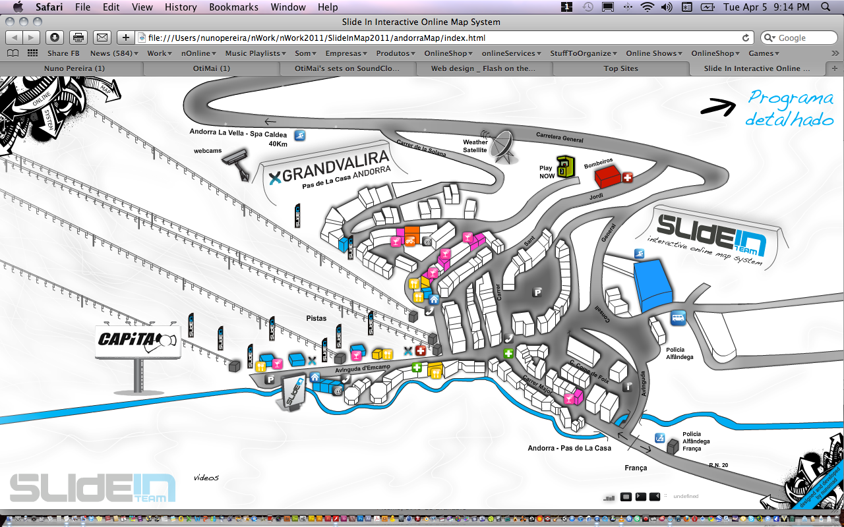Click the Weather Satellite dish
The image size is (844, 527).
pos(502,148)
